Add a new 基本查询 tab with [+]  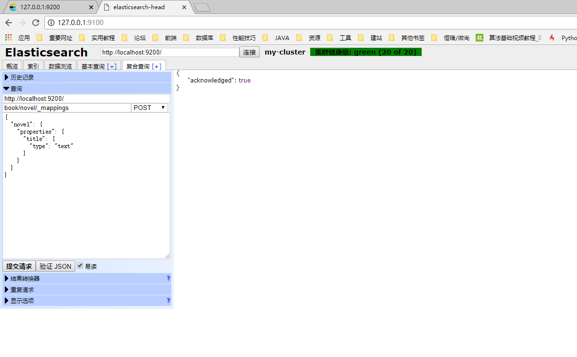[x=112, y=67]
